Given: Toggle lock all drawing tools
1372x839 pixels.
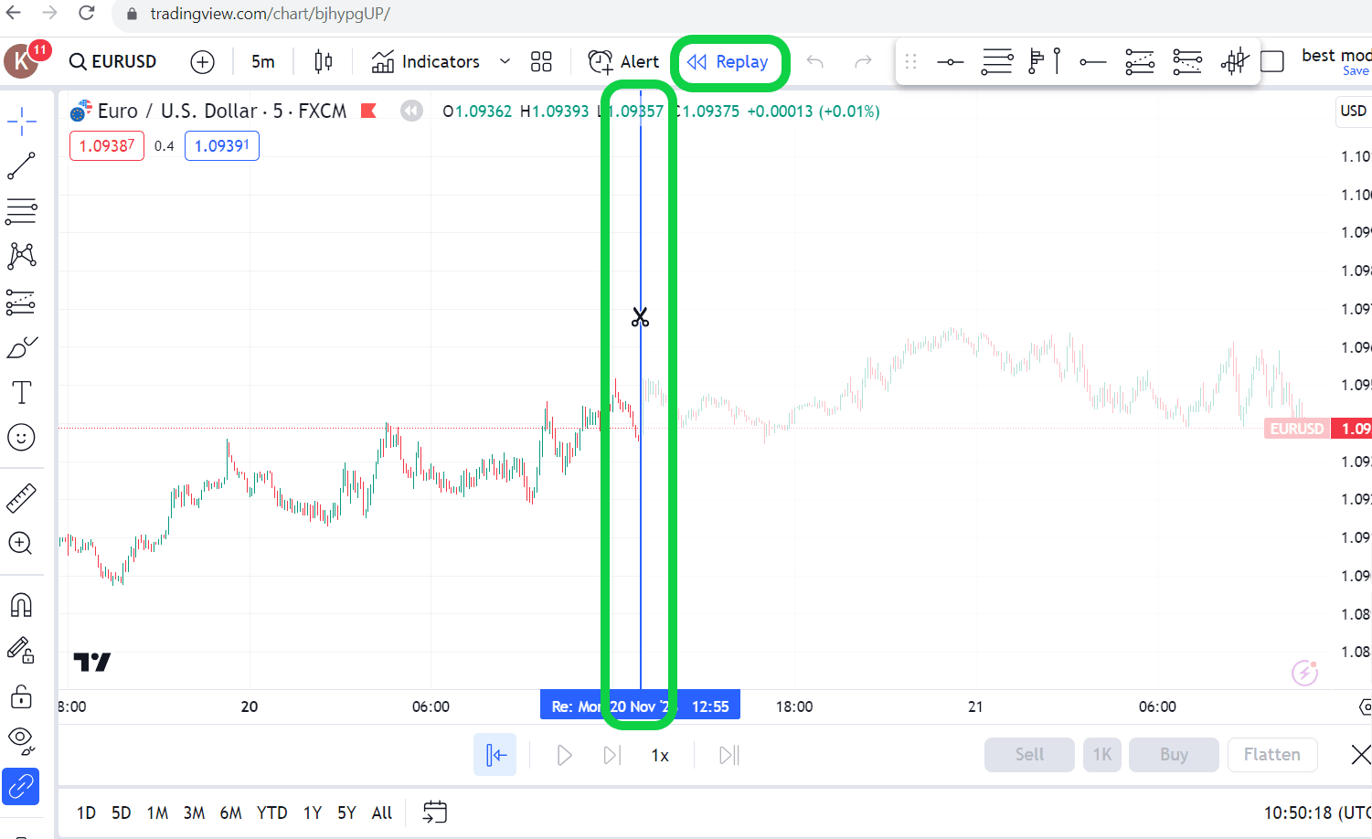Looking at the screenshot, I should (x=21, y=697).
